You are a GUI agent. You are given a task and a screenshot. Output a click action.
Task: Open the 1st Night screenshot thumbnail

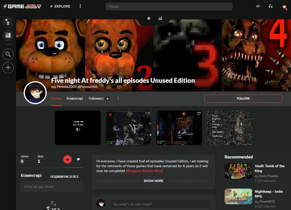(x=78, y=128)
